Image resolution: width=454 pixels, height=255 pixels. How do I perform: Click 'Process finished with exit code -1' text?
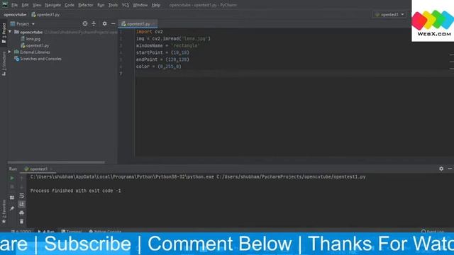[x=76, y=191]
